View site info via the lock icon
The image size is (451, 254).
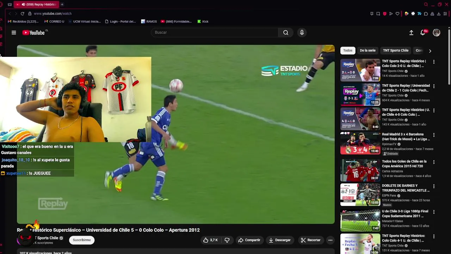point(30,13)
